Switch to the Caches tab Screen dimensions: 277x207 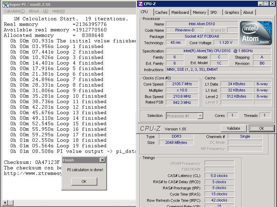coord(161,12)
